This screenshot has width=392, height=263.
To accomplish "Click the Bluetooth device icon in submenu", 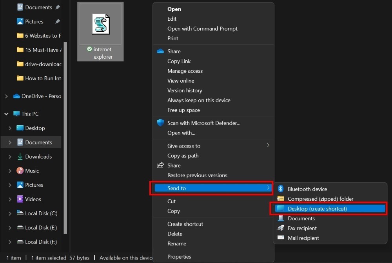I will pyautogui.click(x=280, y=189).
